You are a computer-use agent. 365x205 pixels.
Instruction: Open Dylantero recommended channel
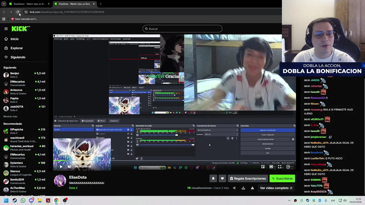(x=24, y=165)
